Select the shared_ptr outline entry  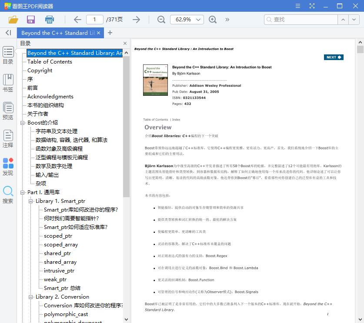click(57, 253)
